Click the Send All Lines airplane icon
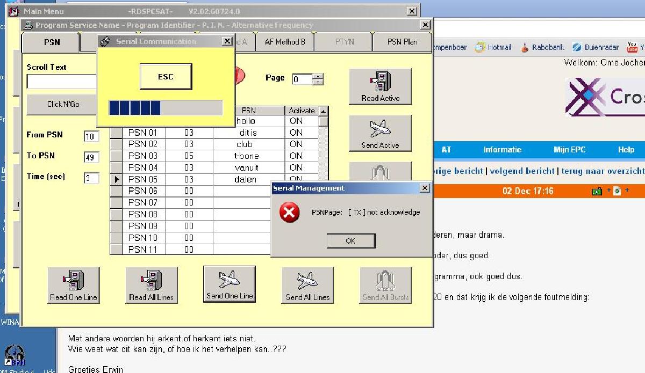 (x=307, y=286)
